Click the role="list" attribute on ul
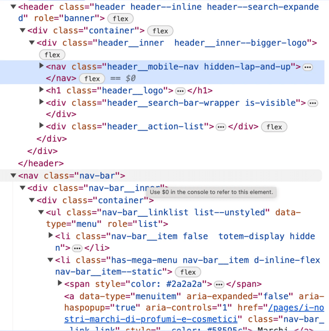Viewport: 329px width, 331px height. [135, 224]
